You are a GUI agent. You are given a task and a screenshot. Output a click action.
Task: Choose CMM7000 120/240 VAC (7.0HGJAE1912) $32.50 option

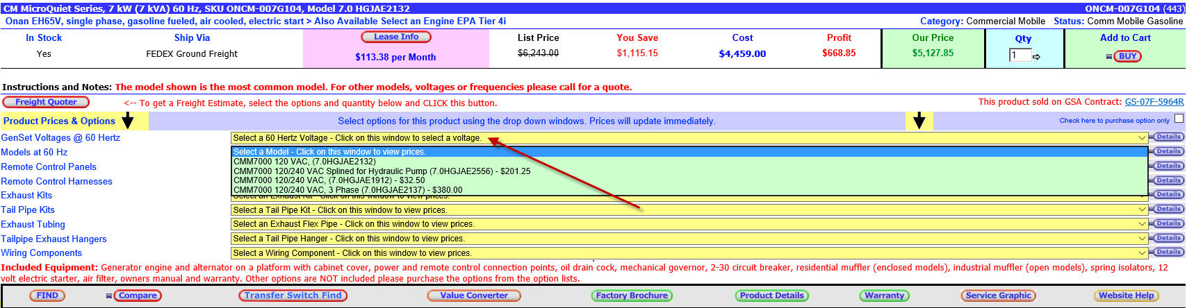[x=329, y=180]
